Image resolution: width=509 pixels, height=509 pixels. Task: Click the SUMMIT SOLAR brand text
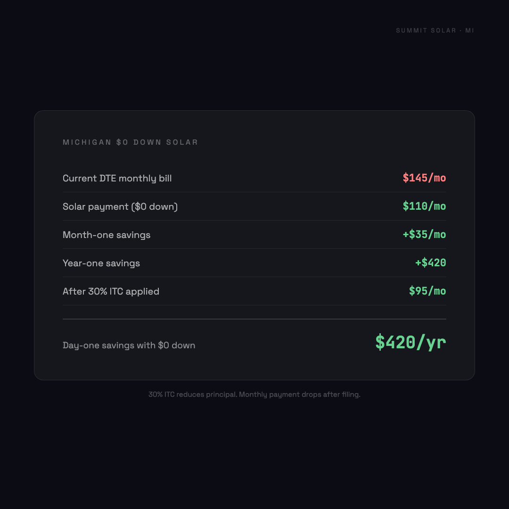pyautogui.click(x=426, y=31)
